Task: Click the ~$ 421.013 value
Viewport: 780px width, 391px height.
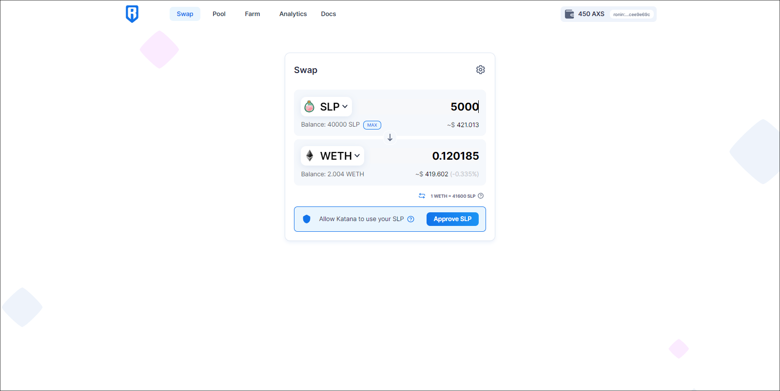Action: pyautogui.click(x=463, y=125)
